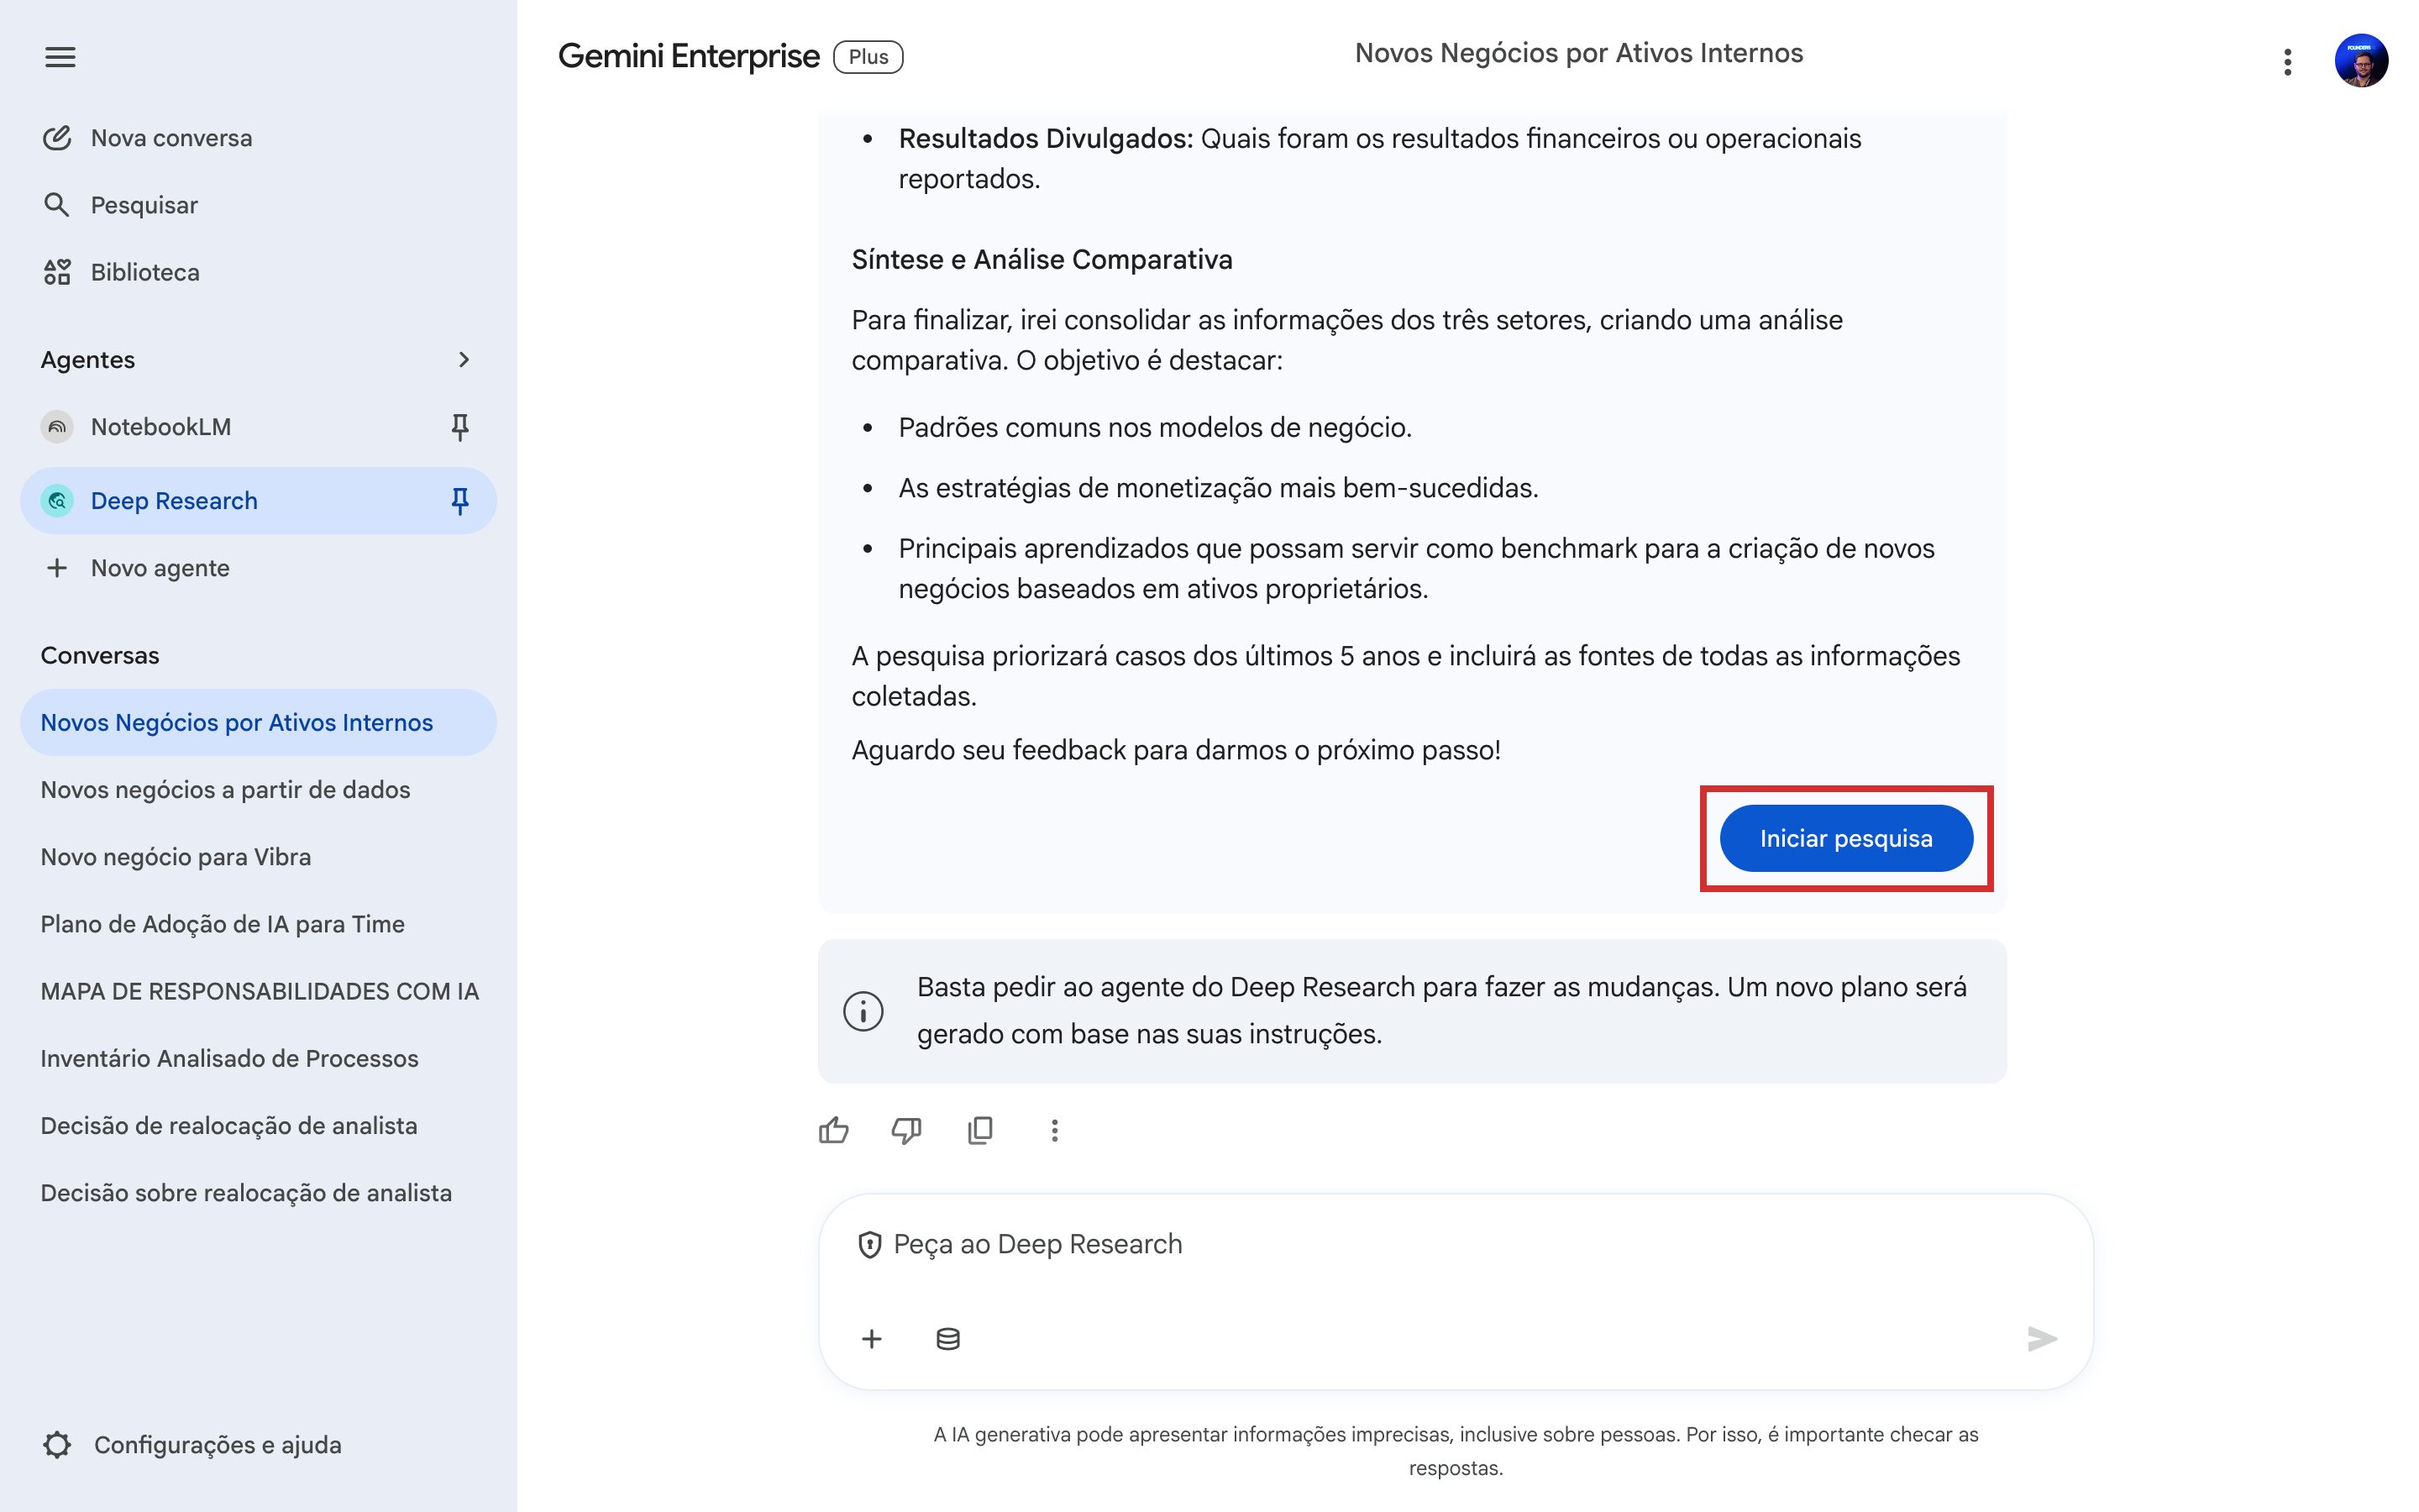Screen dimensions: 2419x1512
Task: Open the data sources database icon
Action: (x=947, y=1338)
